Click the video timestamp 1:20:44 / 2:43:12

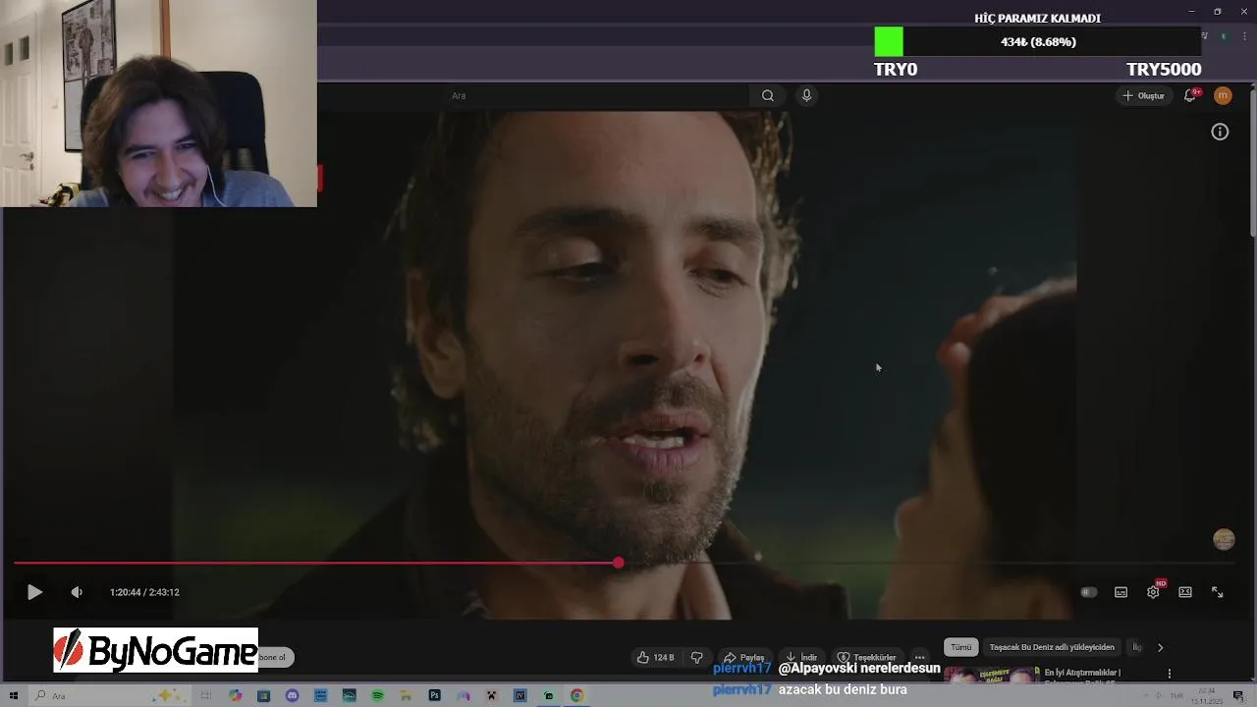tap(144, 592)
